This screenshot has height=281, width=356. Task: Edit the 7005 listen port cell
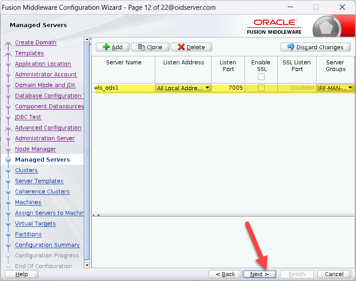tap(228, 88)
